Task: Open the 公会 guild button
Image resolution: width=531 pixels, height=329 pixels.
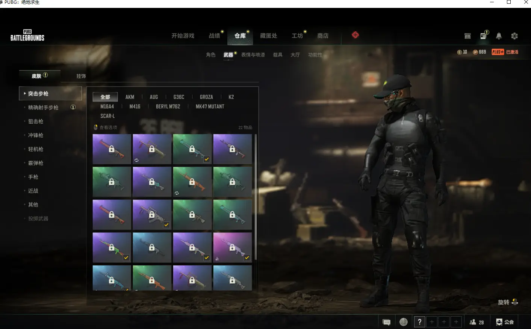Action: pos(505,322)
